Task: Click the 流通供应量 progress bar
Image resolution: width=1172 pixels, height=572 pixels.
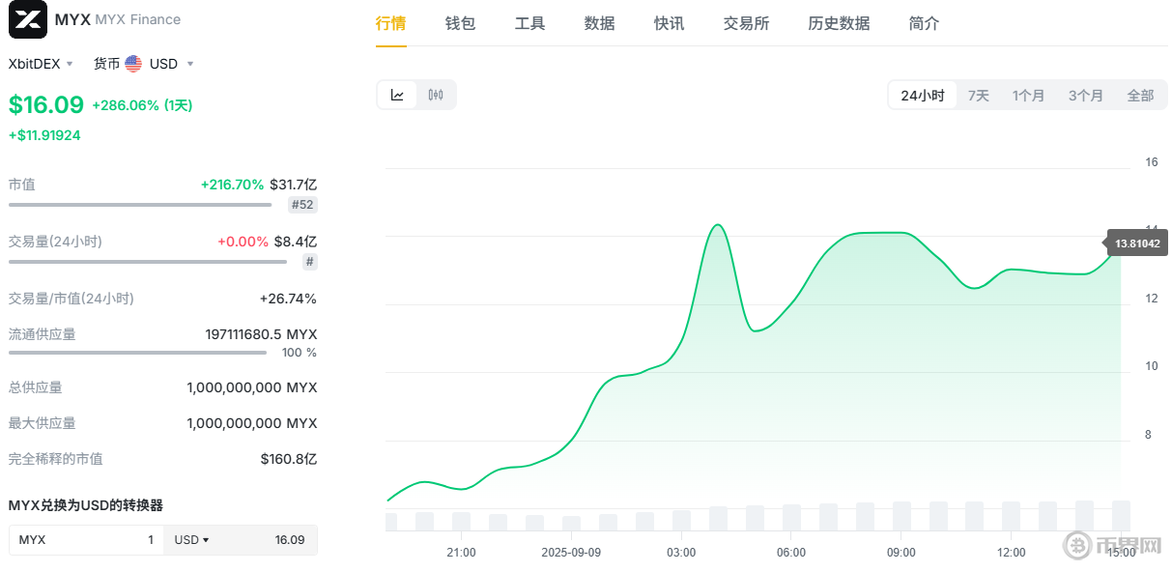Action: [137, 353]
